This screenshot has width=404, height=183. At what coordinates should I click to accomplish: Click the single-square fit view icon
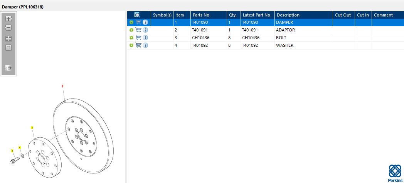[9, 48]
